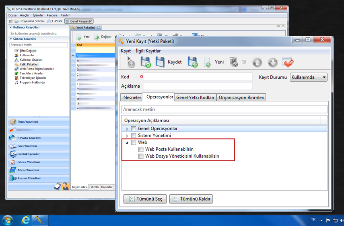Click the Kaydet save button
This screenshot has width=344, height=226.
(x=169, y=62)
